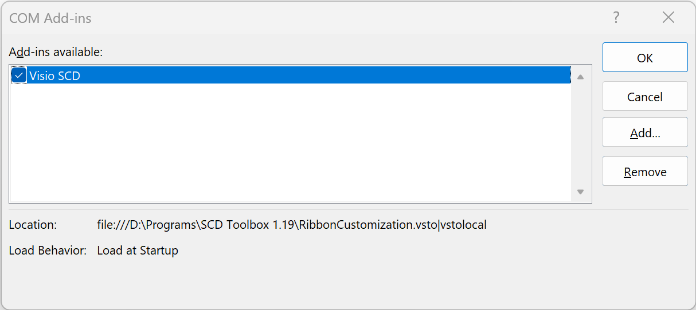
Task: Click the Location label
Action: pyautogui.click(x=33, y=225)
